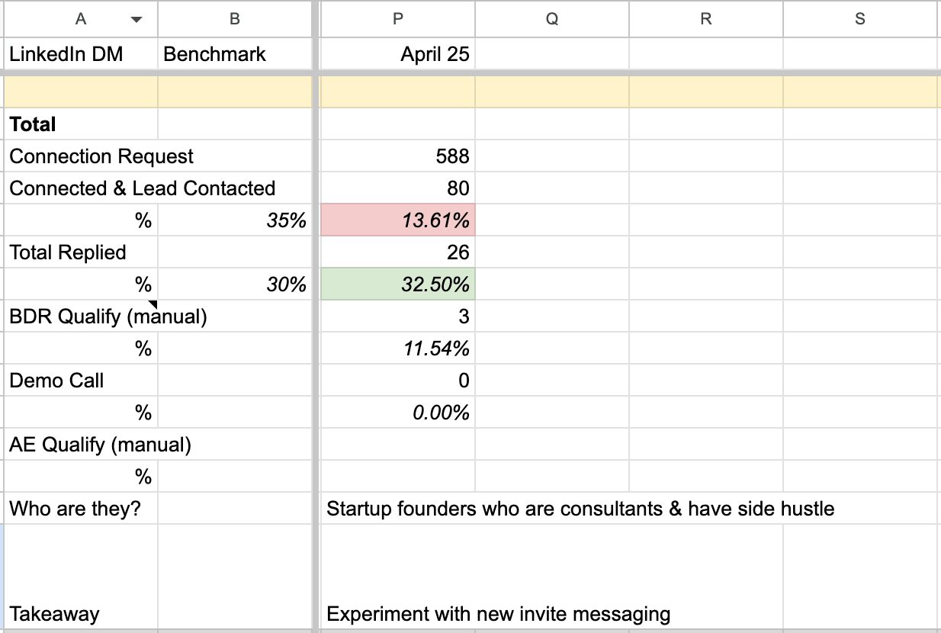Screen dimensions: 941x633
Task: Click the LinkedIn DM cell
Action: click(x=80, y=54)
